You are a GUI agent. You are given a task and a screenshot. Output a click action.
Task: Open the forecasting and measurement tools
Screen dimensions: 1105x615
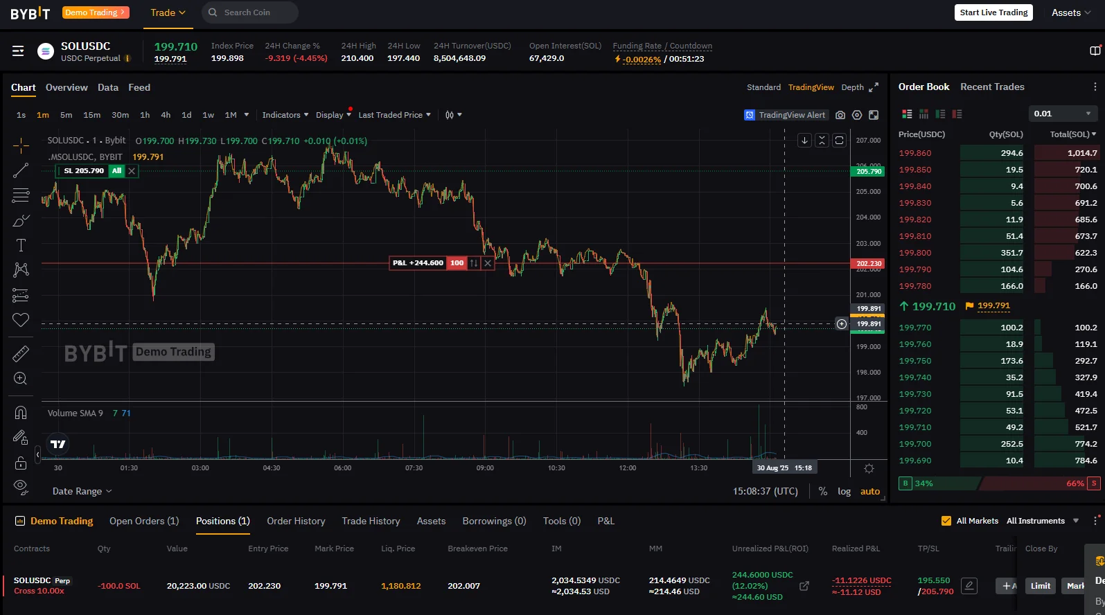pyautogui.click(x=21, y=295)
